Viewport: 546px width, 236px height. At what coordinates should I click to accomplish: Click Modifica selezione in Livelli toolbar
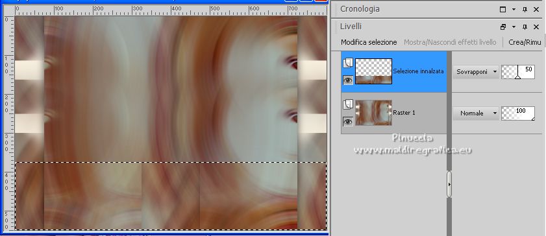coord(369,42)
